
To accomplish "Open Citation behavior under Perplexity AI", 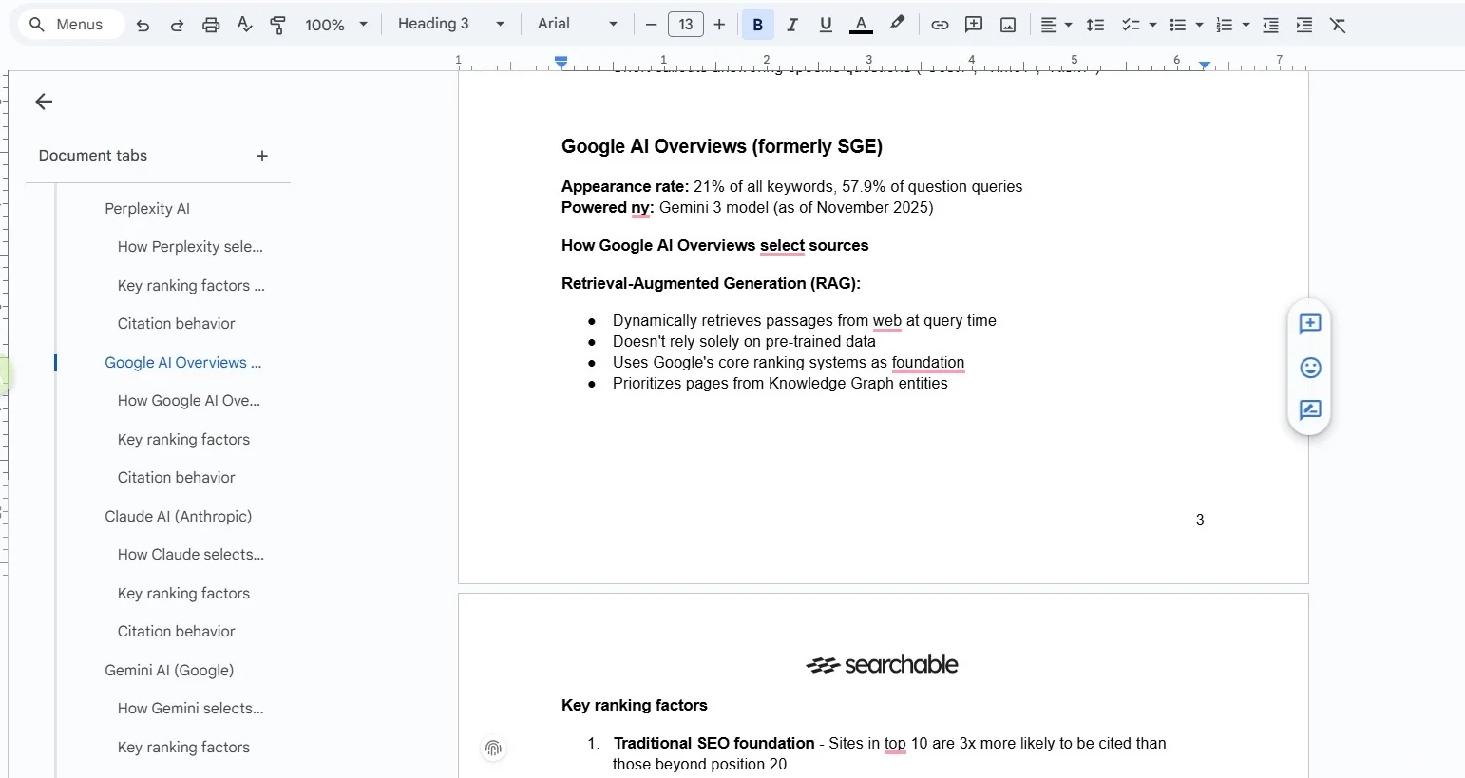I will click(176, 323).
